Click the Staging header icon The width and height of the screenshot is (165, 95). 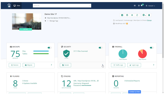click(62, 76)
